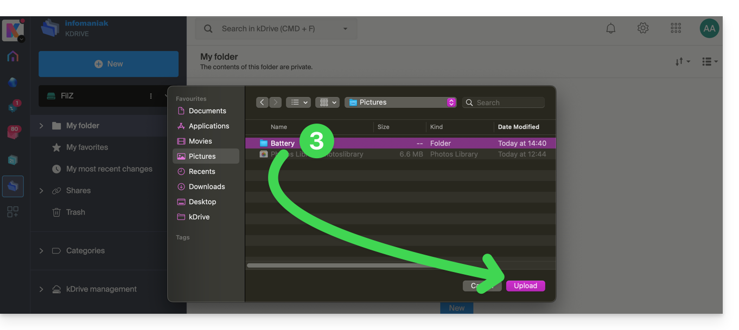Click the AA user avatar

(709, 29)
